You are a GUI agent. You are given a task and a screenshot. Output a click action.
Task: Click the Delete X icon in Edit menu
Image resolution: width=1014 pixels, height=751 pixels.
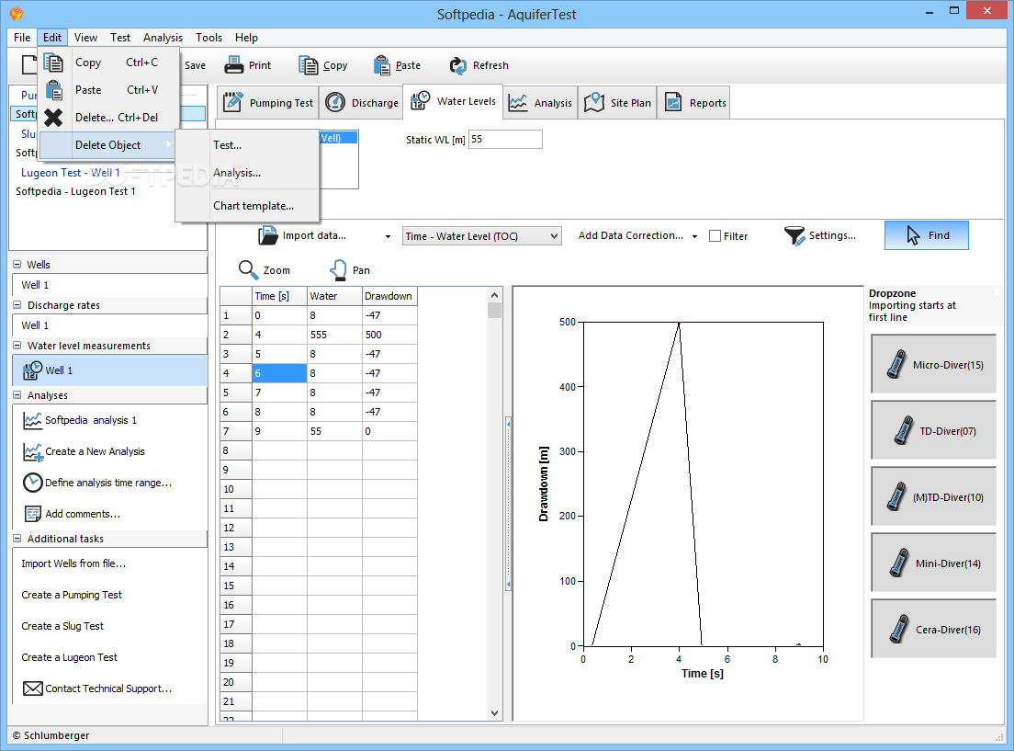click(53, 118)
